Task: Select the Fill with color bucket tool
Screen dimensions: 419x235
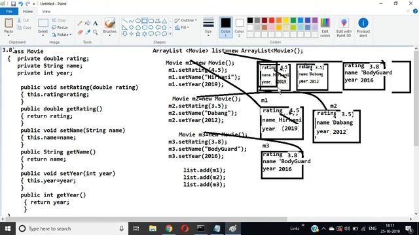Action: pyautogui.click(x=88, y=23)
